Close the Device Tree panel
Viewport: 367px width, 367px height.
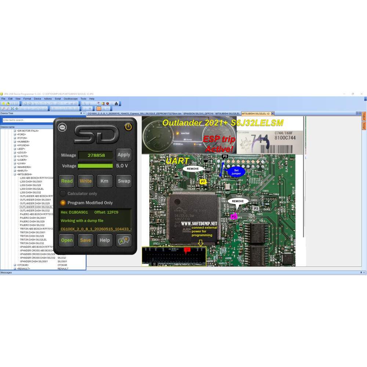84,113
